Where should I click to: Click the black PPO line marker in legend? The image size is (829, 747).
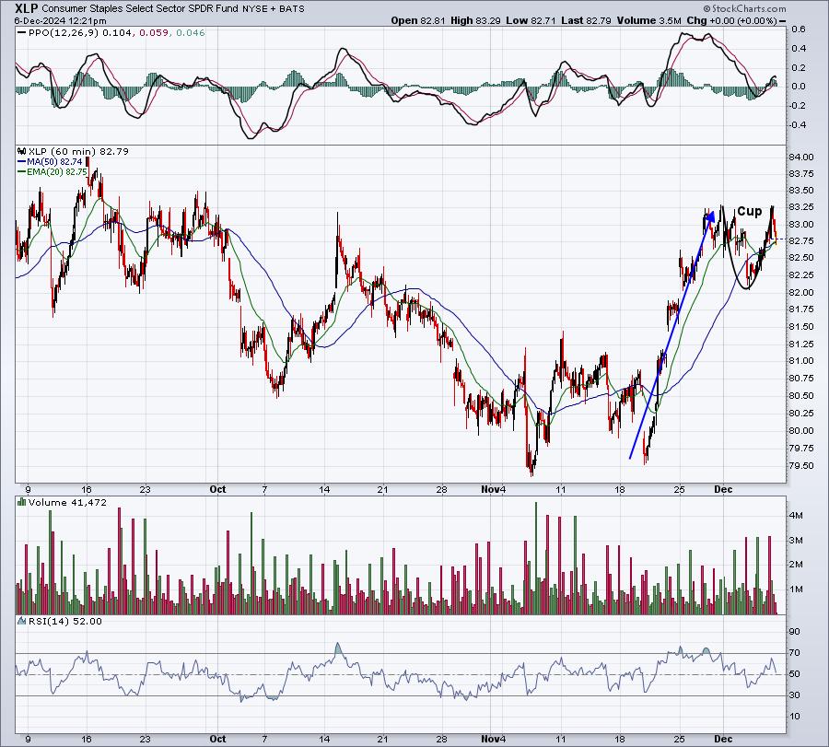[x=21, y=33]
